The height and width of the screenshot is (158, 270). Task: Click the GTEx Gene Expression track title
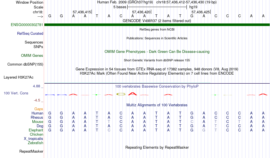(x=157, y=69)
